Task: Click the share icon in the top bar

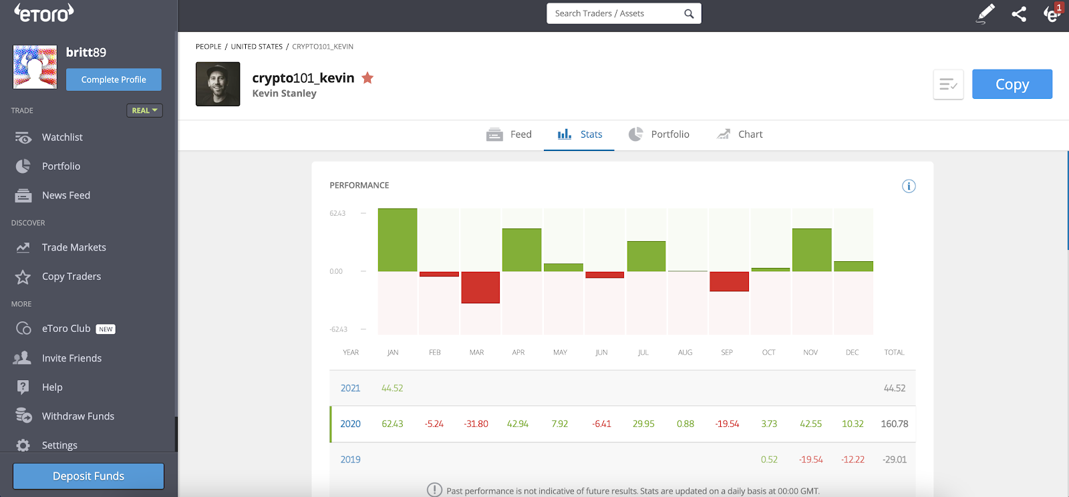Action: (x=1019, y=14)
